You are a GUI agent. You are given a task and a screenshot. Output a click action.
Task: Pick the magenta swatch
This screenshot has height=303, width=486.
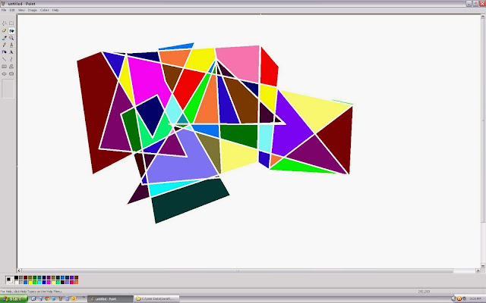click(x=49, y=283)
